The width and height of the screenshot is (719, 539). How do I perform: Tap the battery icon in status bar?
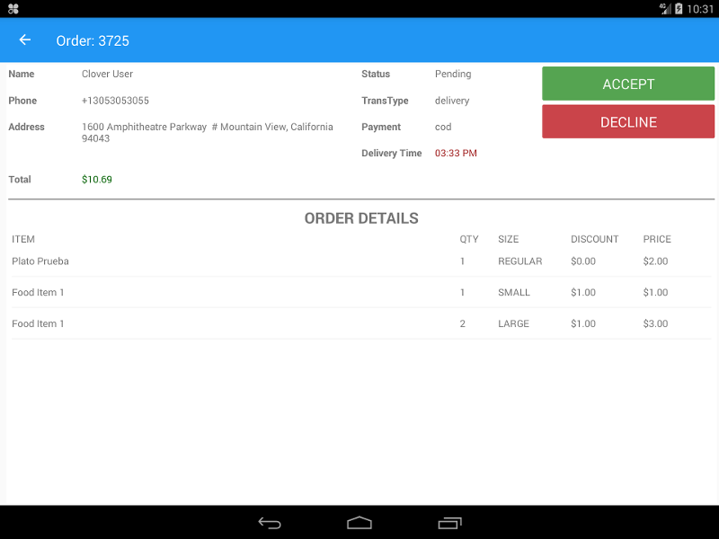click(x=679, y=9)
